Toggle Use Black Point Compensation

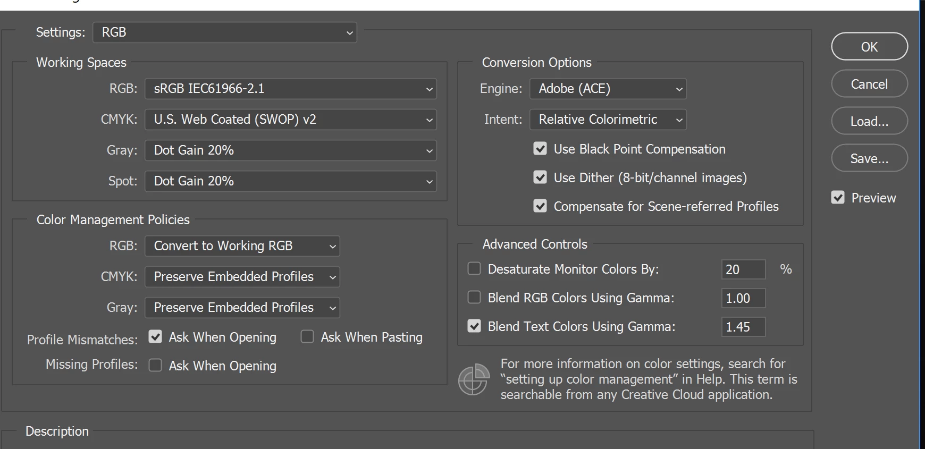click(x=540, y=149)
